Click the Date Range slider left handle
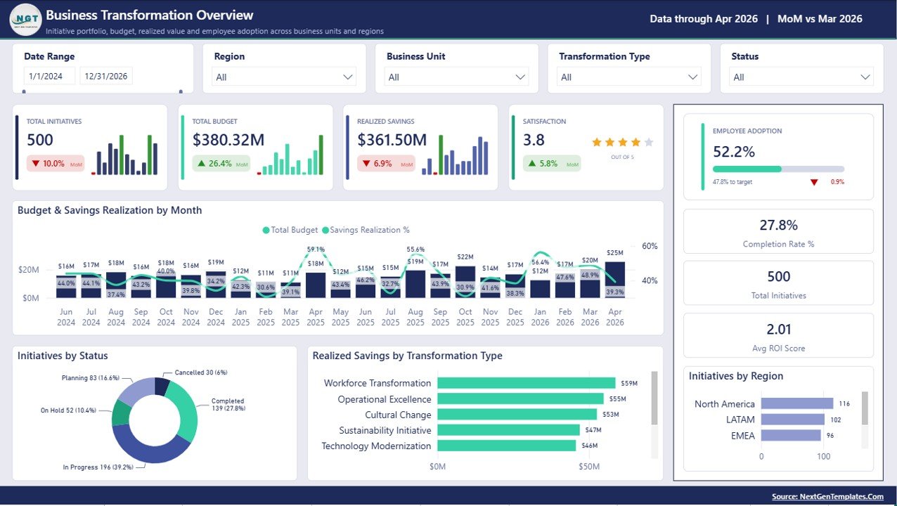897x506 pixels. 25,91
